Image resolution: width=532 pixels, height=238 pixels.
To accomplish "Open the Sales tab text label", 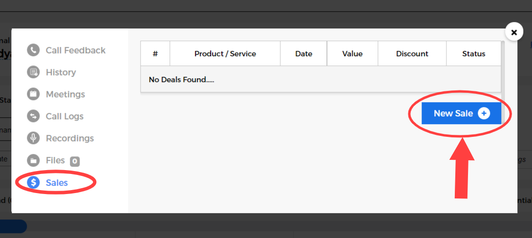I will [x=57, y=183].
